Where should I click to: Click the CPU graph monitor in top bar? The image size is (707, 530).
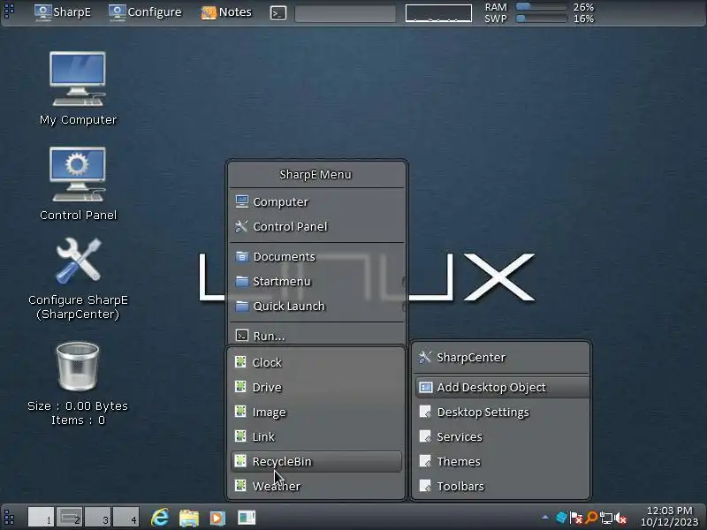438,13
